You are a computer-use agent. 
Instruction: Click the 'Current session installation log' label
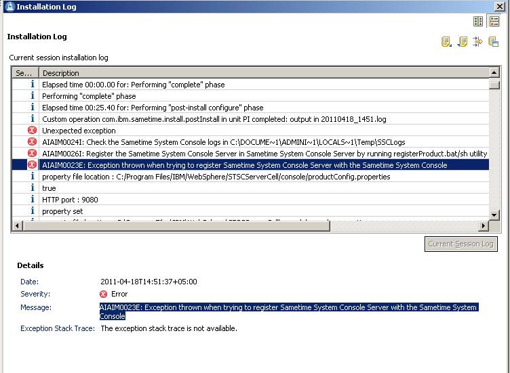click(58, 58)
